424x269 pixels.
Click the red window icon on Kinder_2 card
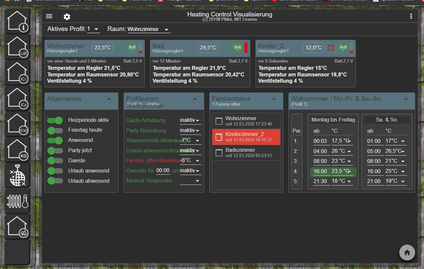pyautogui.click(x=331, y=48)
